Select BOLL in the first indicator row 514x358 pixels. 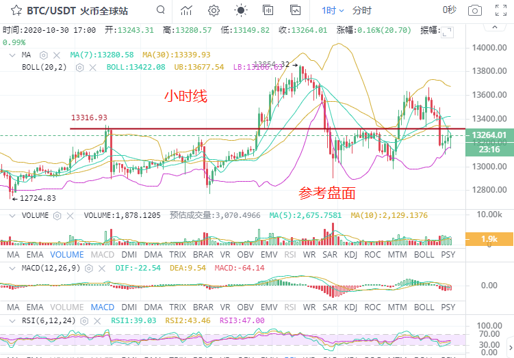[x=424, y=255]
